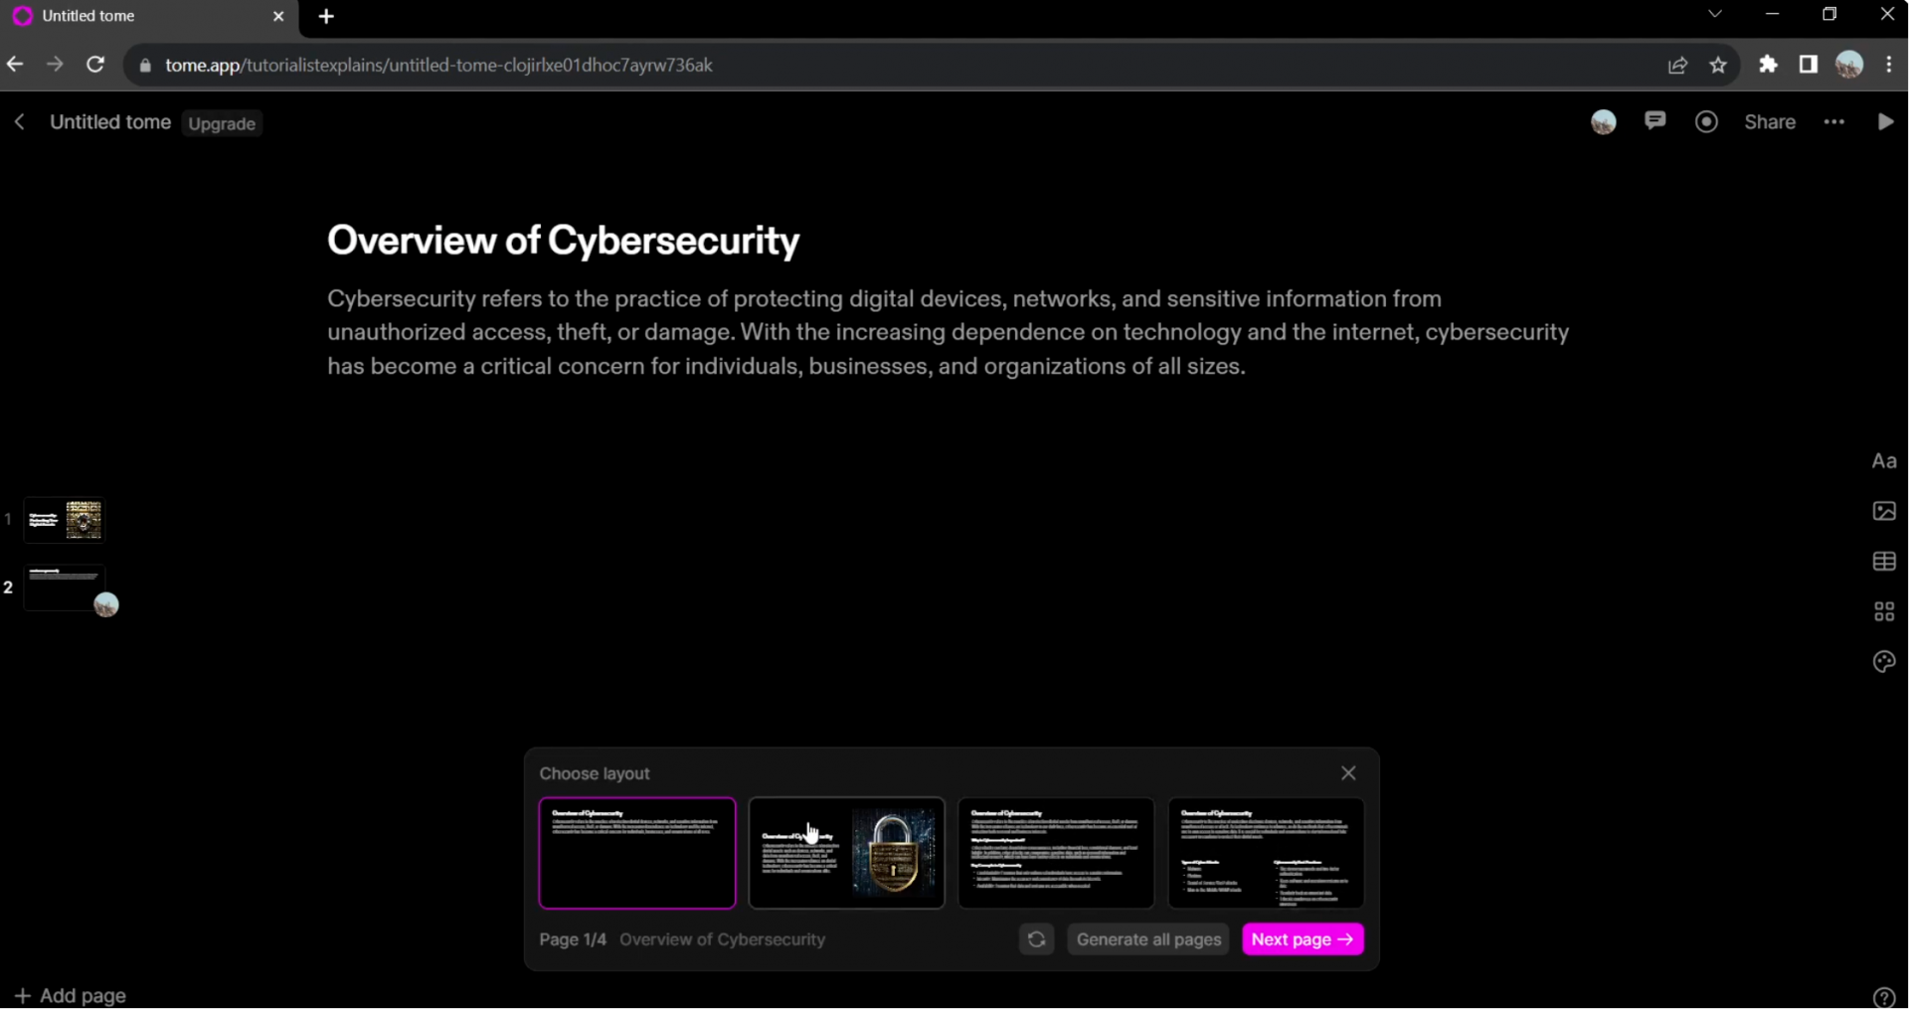Insert a table tile
This screenshot has width=1909, height=1009.
point(1883,562)
